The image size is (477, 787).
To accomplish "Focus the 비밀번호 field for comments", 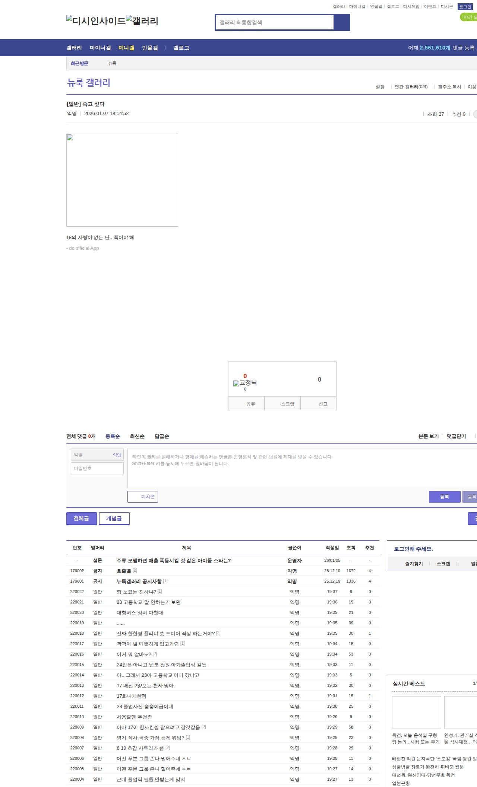I will (x=97, y=468).
